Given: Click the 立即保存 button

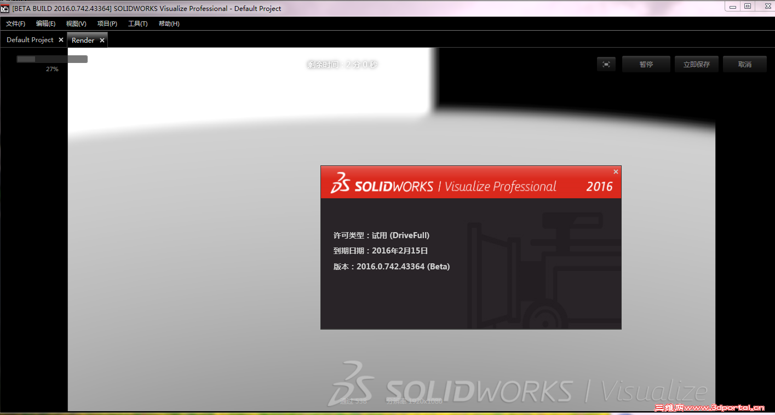Looking at the screenshot, I should [x=697, y=64].
